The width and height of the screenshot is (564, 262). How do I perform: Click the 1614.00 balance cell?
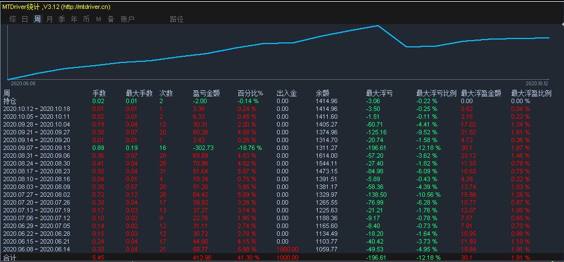click(x=327, y=156)
